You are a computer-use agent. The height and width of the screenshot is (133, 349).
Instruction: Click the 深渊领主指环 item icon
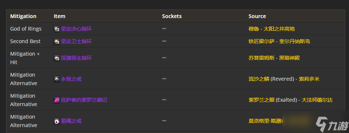point(57,58)
